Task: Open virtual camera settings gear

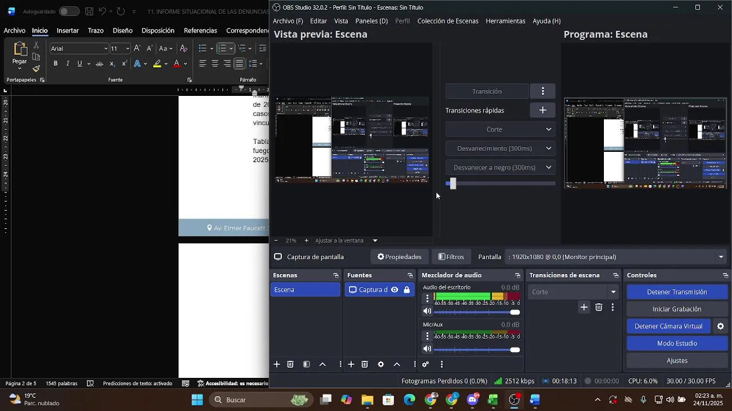Action: click(x=721, y=326)
